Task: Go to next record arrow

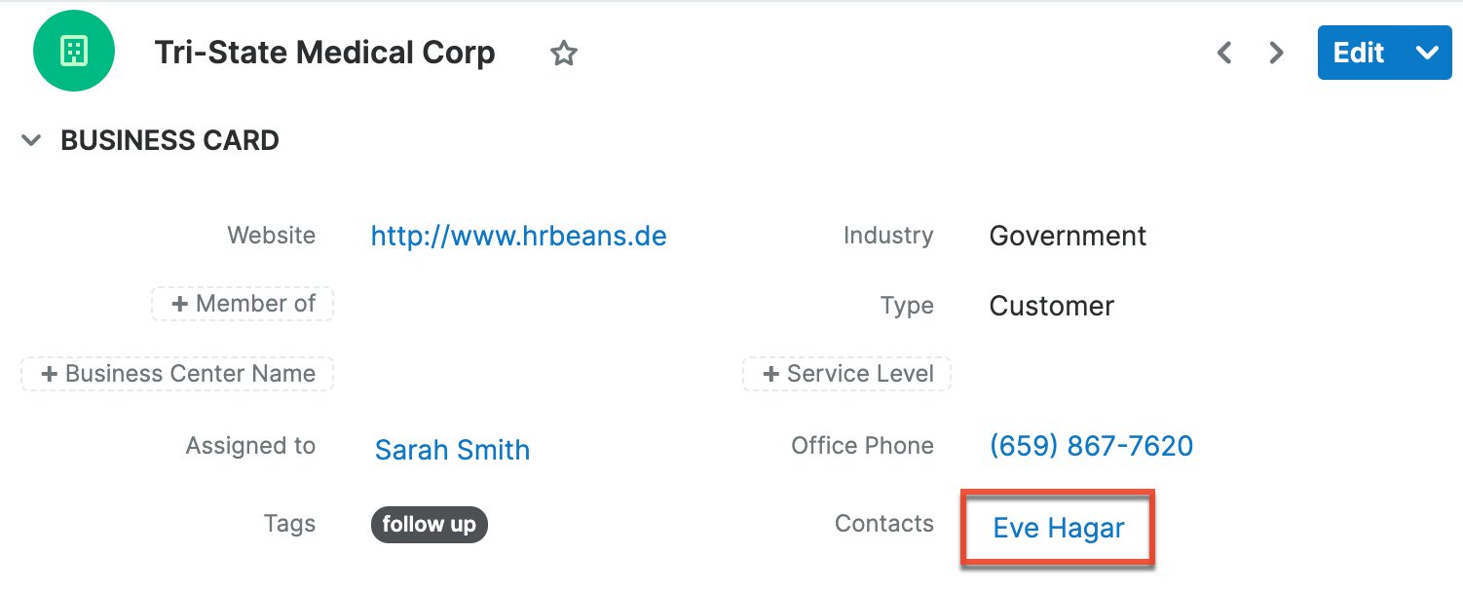Action: (x=1276, y=53)
